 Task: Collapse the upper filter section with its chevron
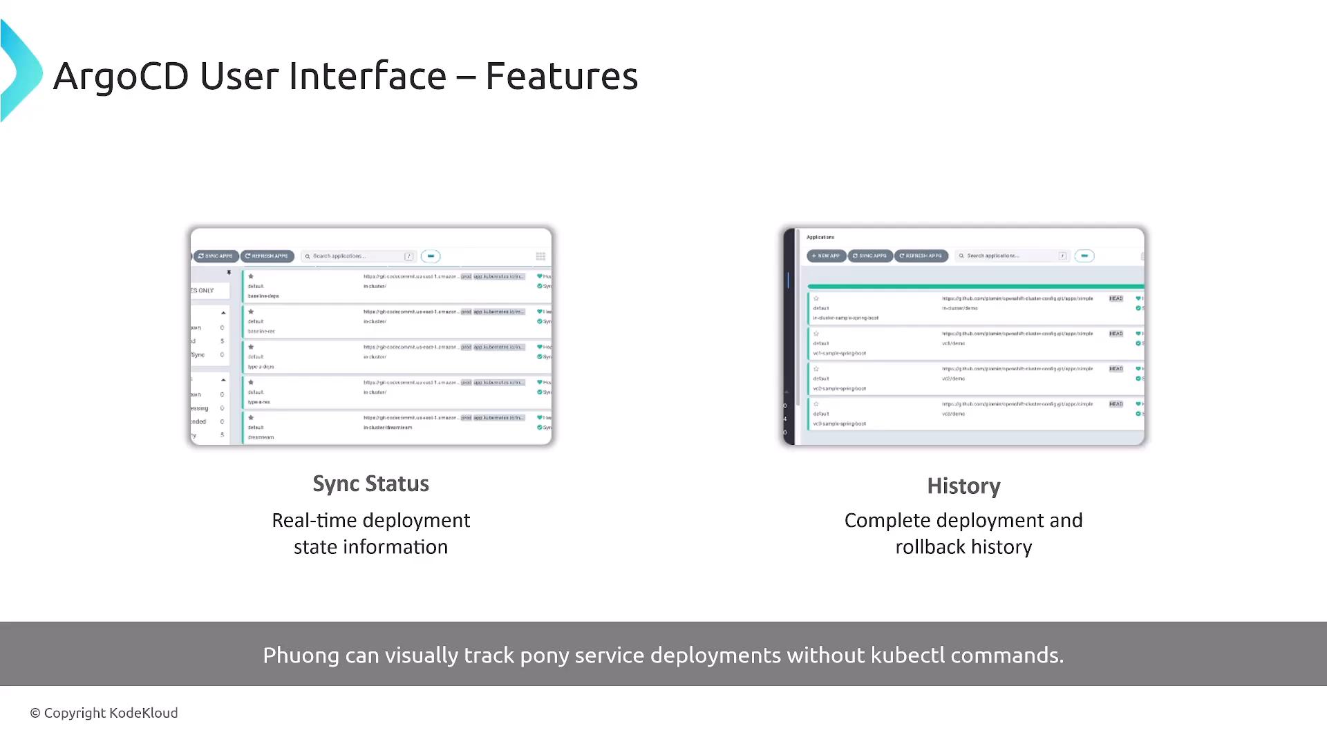coord(223,313)
